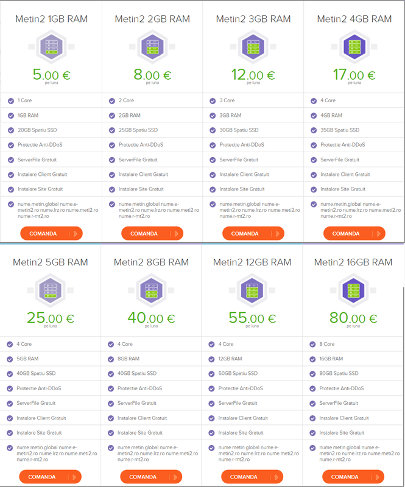Image resolution: width=405 pixels, height=487 pixels.
Task: Click checkmark beside 8 Core feature
Action: 312,345
